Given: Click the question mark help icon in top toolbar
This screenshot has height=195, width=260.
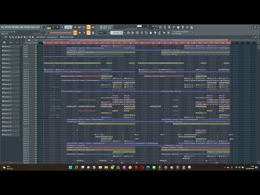Looking at the screenshot, I should click(173, 27).
